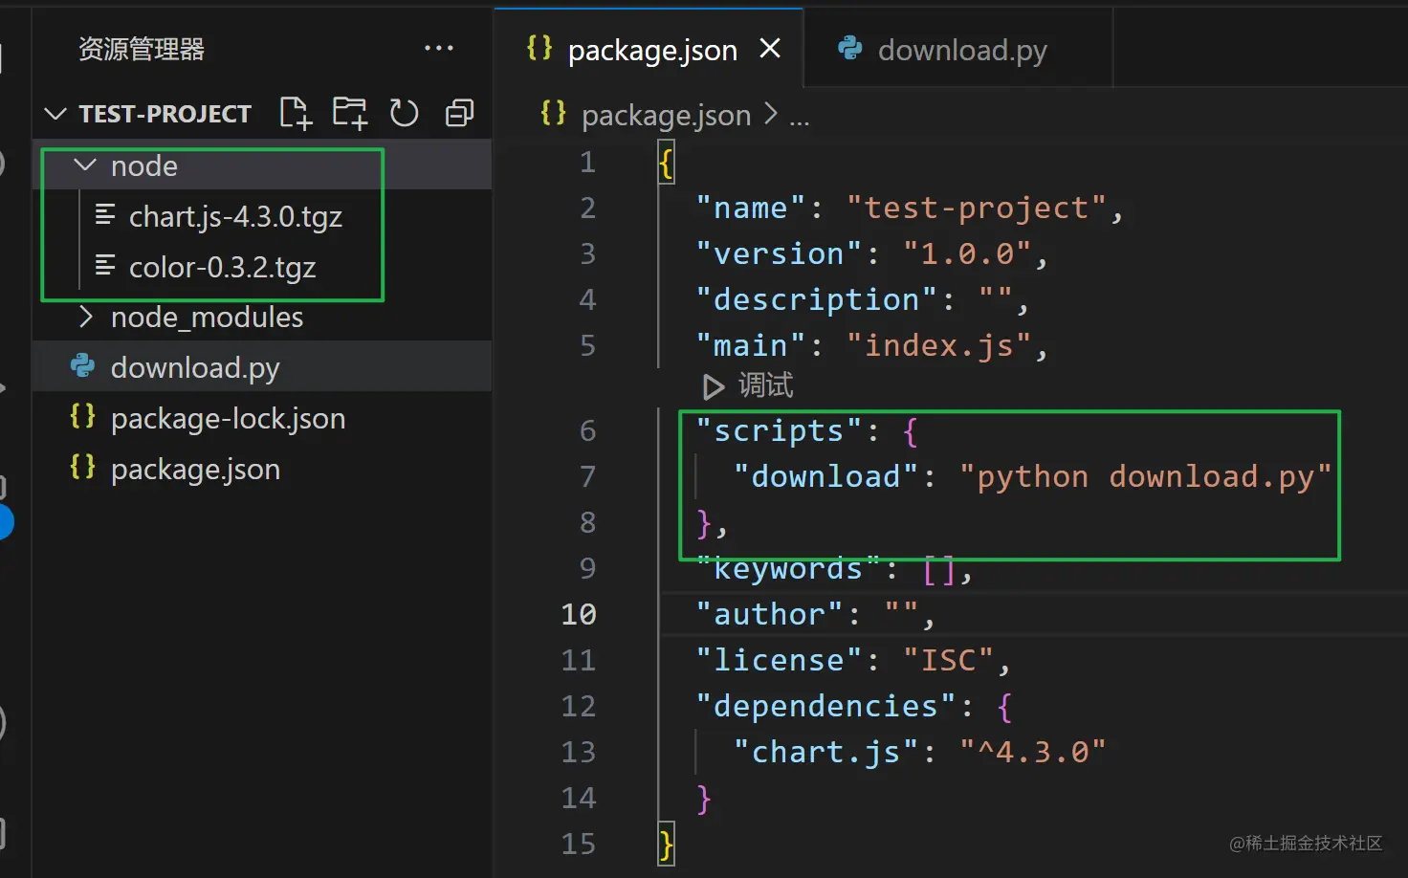The width and height of the screenshot is (1408, 878).
Task: Collapse all folders in Explorer
Action: tap(459, 112)
